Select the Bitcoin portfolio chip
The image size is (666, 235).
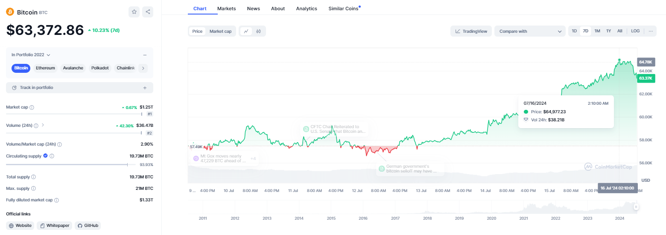tap(21, 68)
